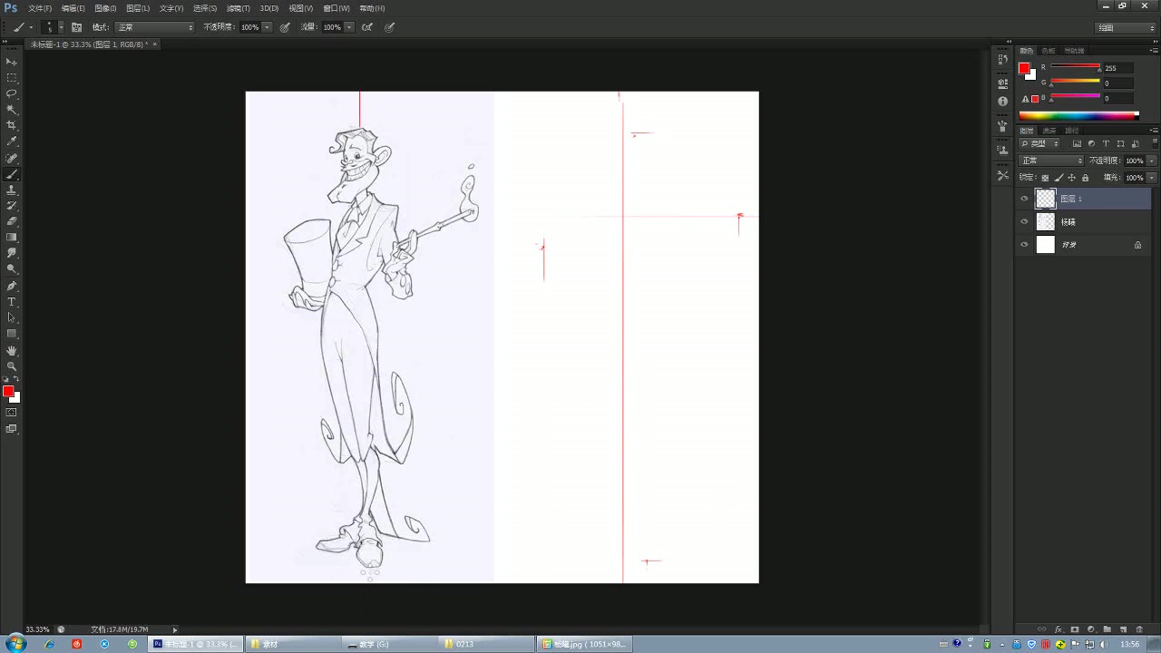Open the History panel icon
This screenshot has height=653, width=1161.
(x=1002, y=60)
